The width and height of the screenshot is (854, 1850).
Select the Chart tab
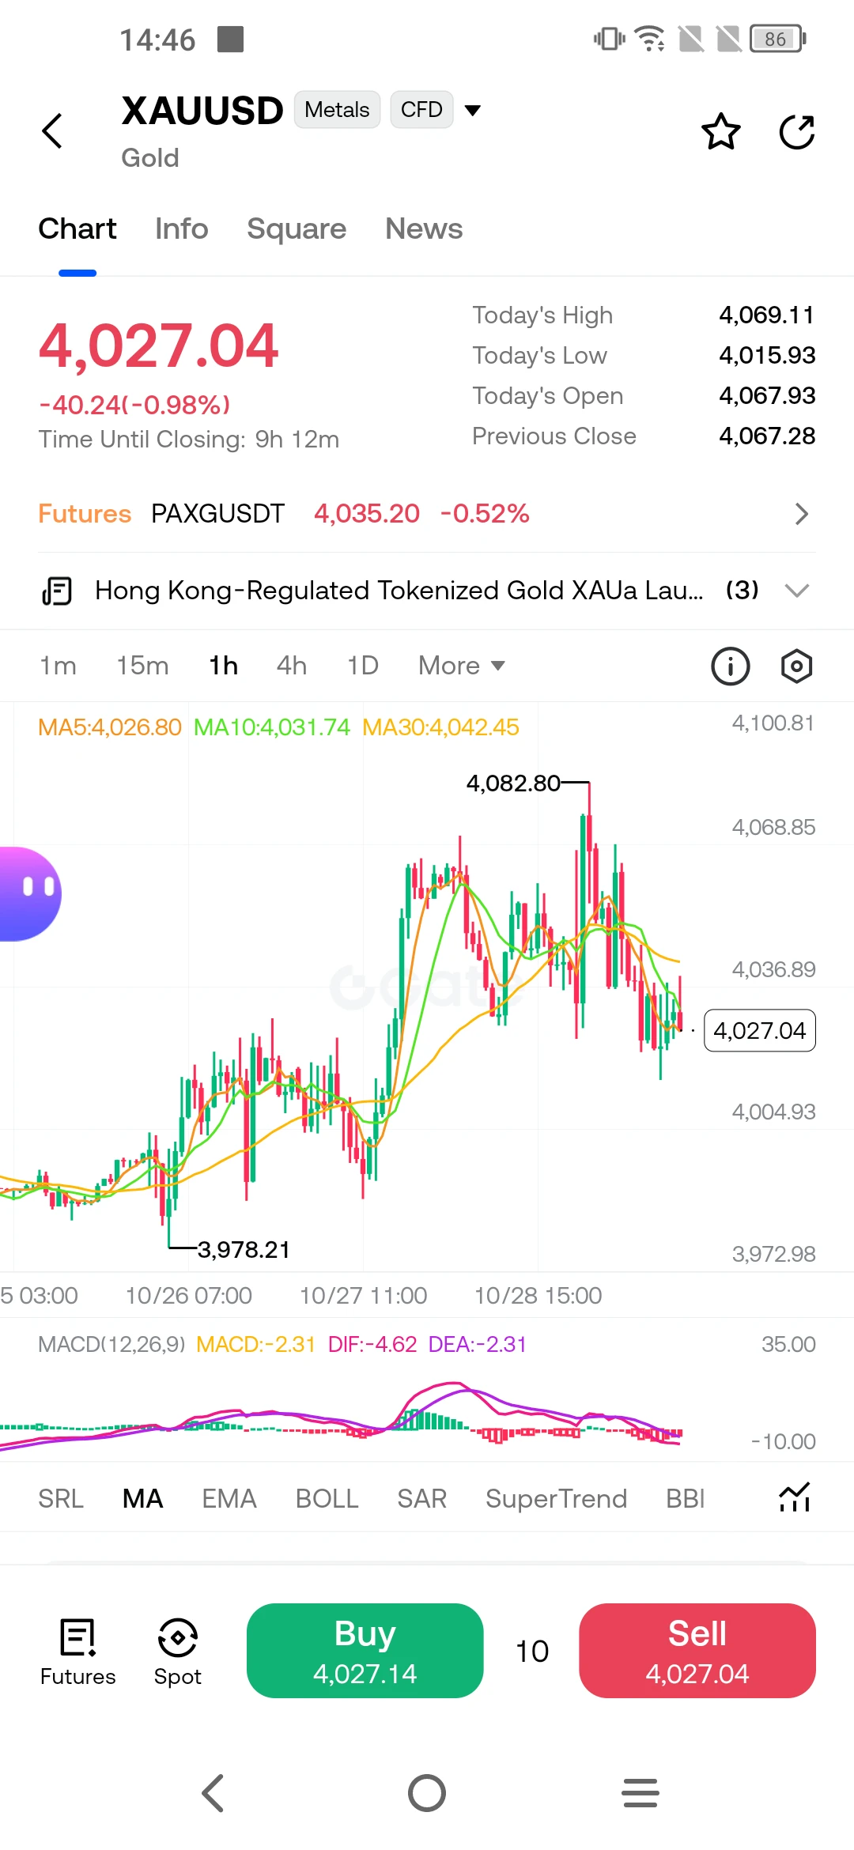point(77,228)
